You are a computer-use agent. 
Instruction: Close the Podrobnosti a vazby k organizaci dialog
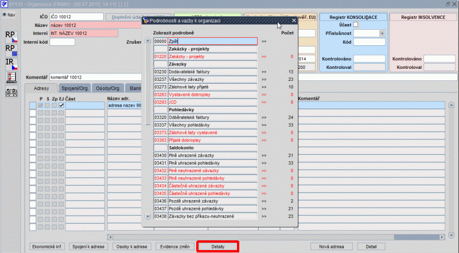click(x=294, y=21)
